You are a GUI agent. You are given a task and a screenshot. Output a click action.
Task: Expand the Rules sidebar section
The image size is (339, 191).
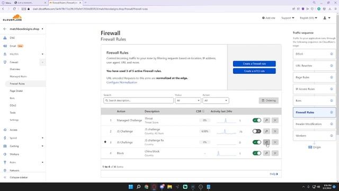pos(42,162)
